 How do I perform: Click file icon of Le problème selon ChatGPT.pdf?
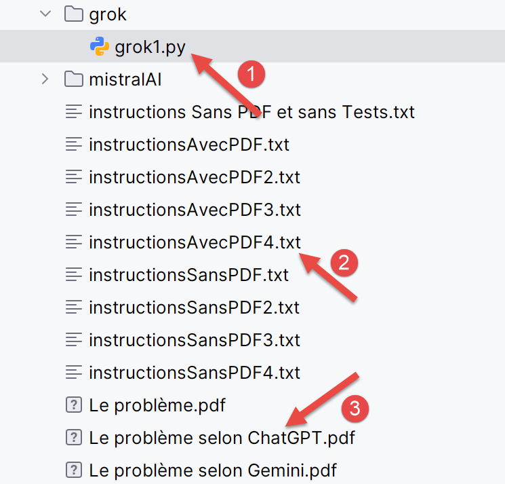[x=73, y=438]
